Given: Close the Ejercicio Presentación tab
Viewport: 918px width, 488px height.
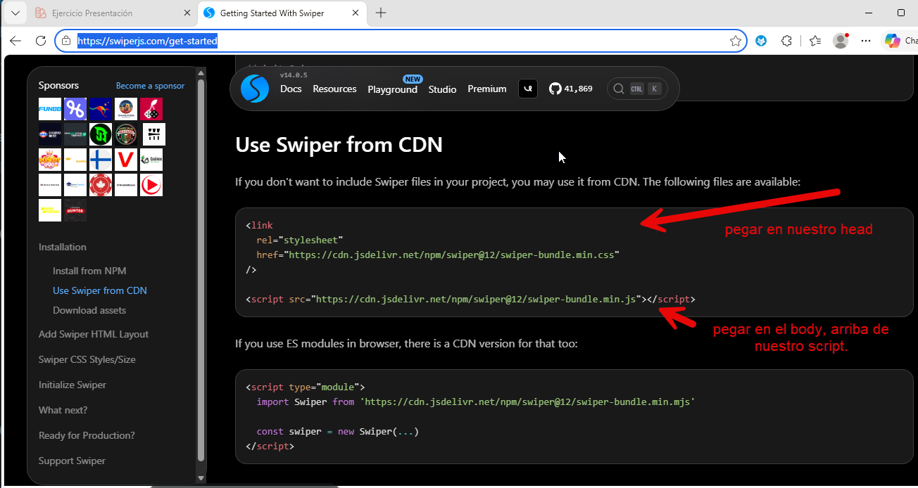Looking at the screenshot, I should click(x=187, y=13).
